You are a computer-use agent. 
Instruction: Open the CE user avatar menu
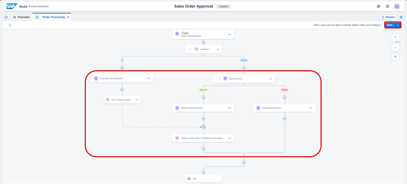397,6
